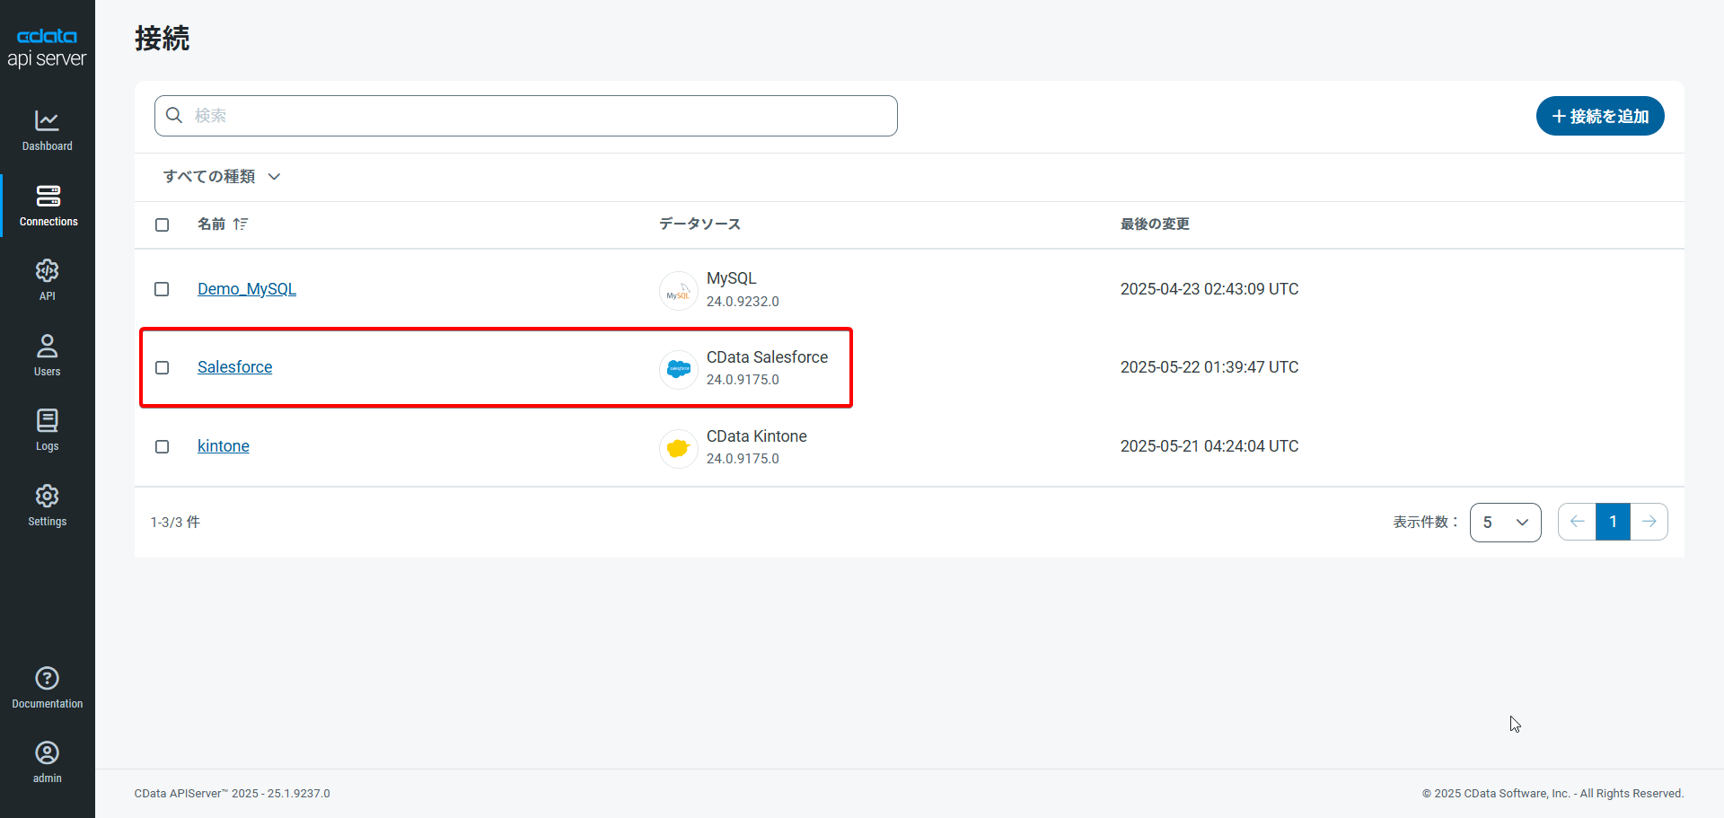Open the Logs sidebar icon
The image size is (1724, 818).
[x=47, y=421]
